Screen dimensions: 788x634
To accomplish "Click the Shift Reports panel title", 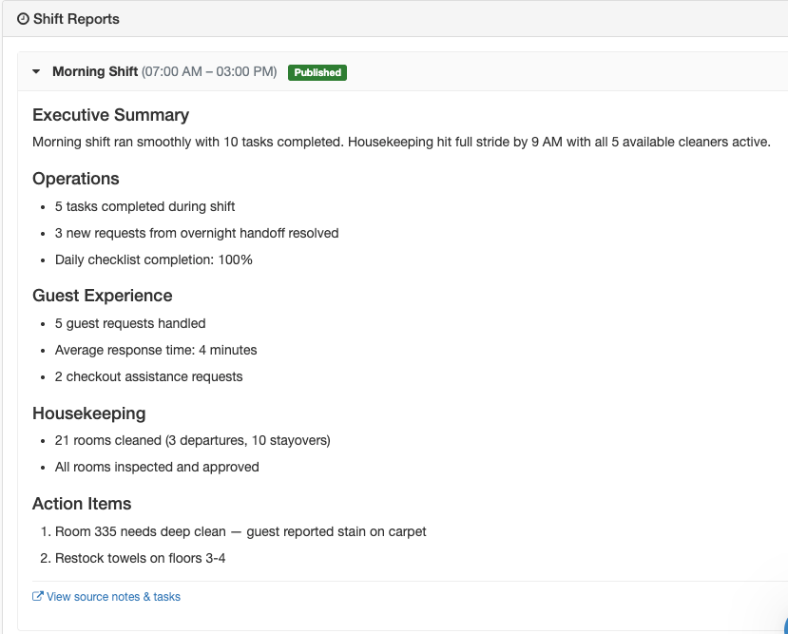I will pyautogui.click(x=76, y=19).
